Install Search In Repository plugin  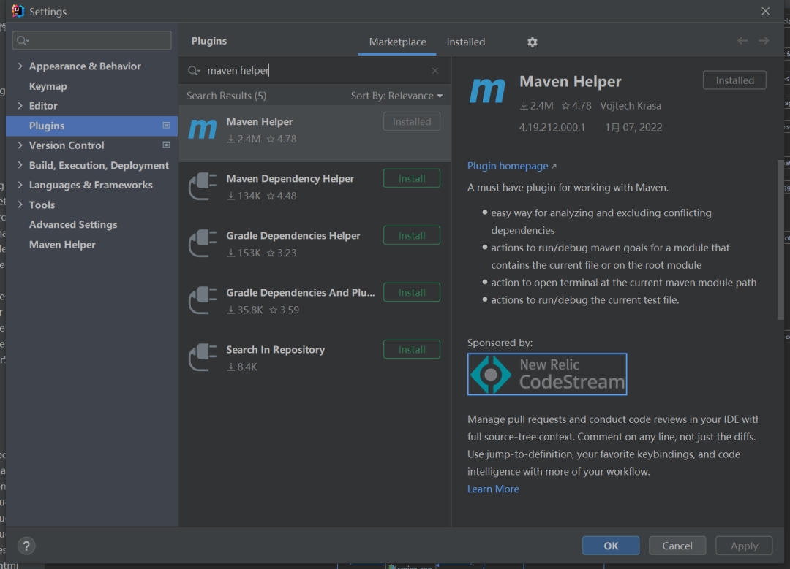point(412,349)
